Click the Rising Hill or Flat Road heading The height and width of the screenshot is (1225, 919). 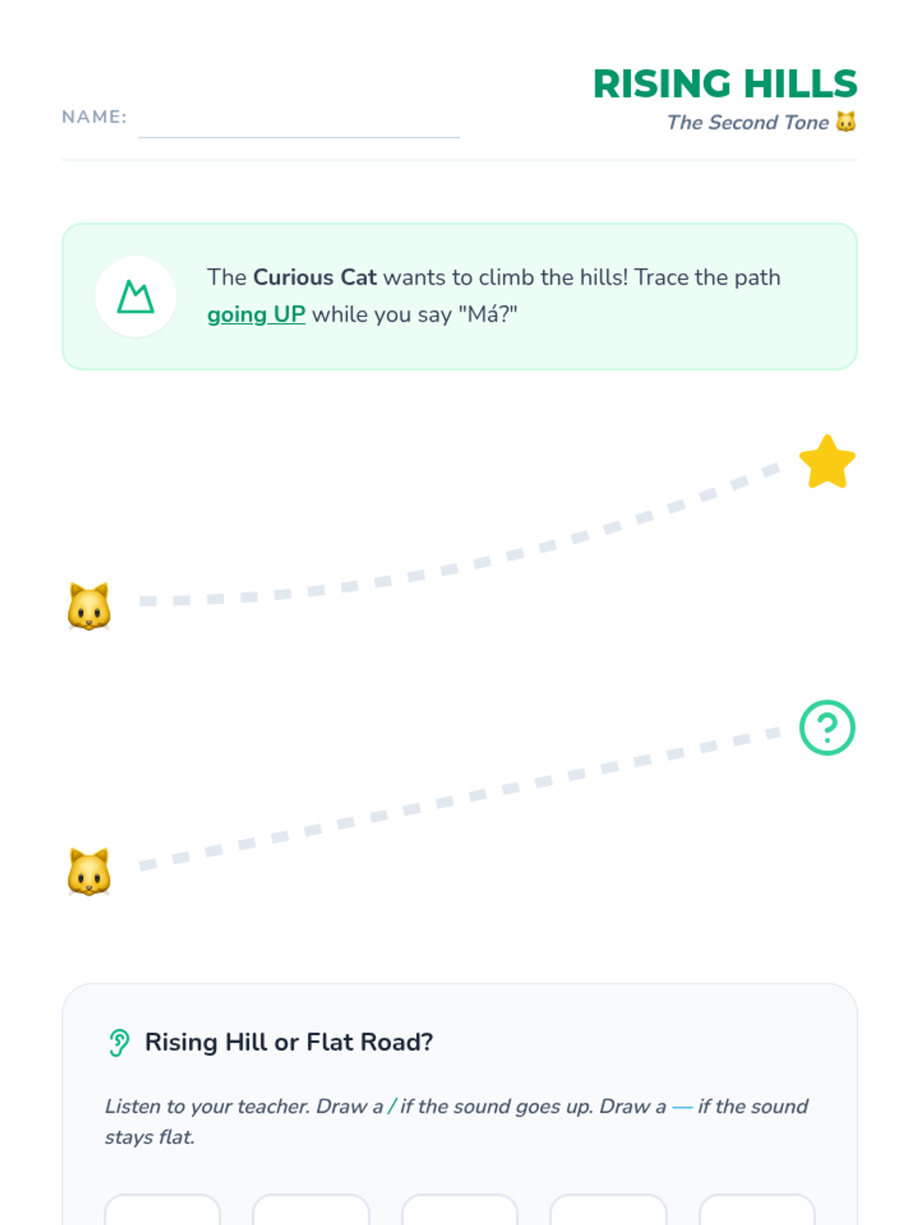pos(289,1042)
